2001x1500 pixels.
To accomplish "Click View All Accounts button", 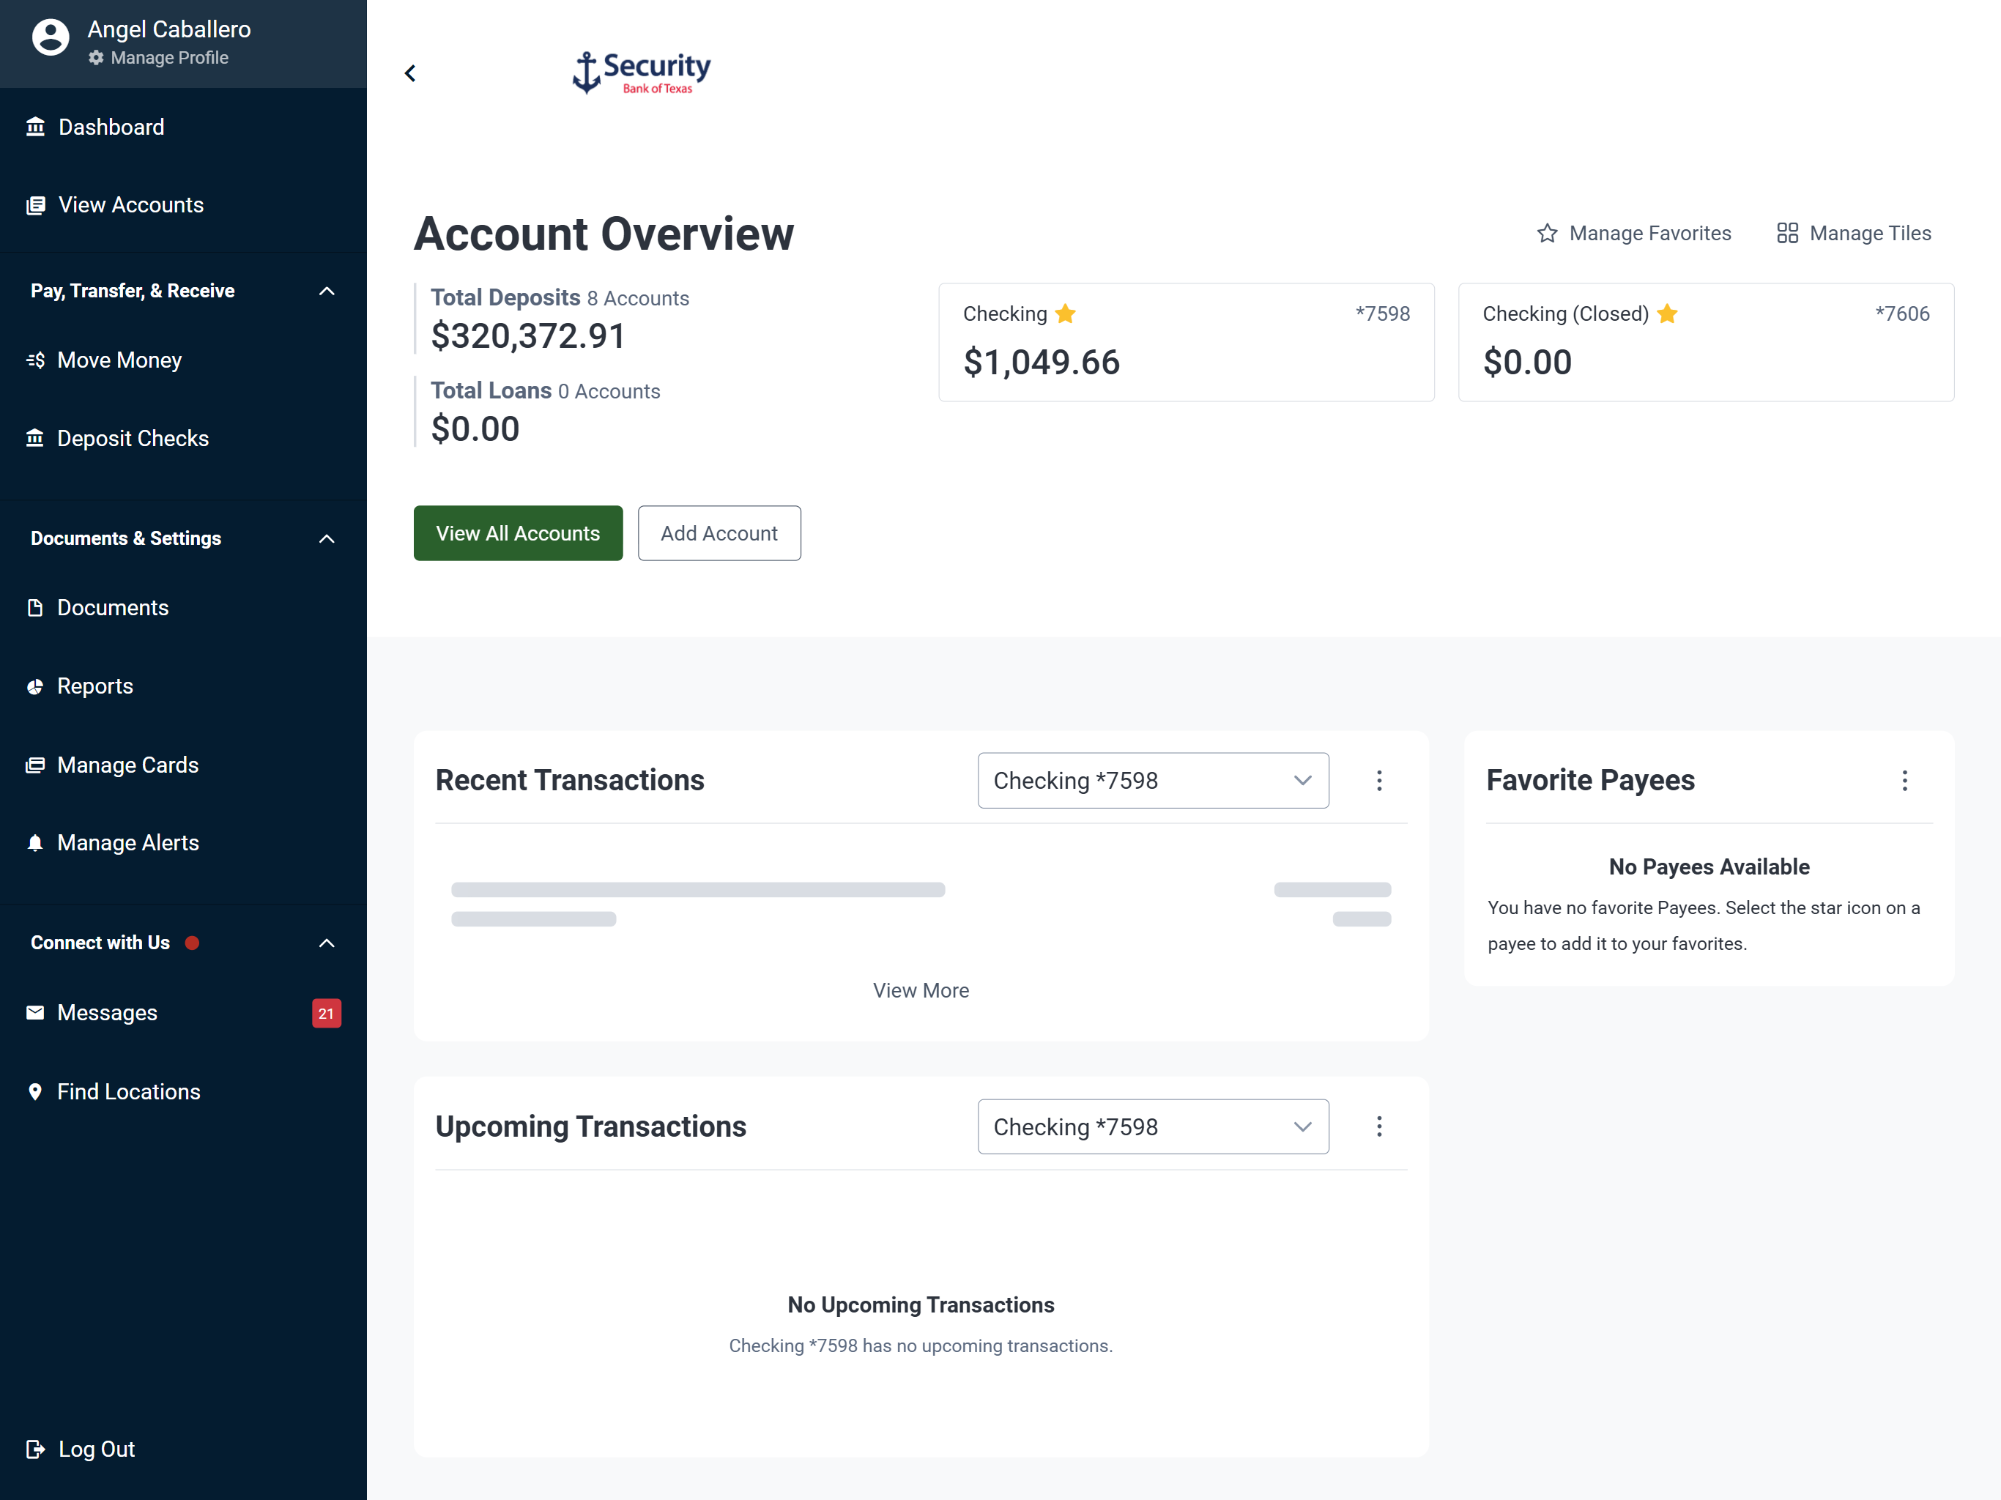I will [519, 534].
